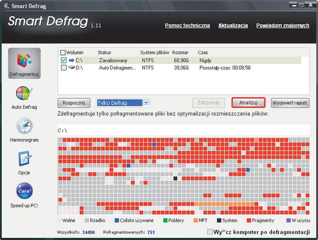Click the 1.11 version number
Image resolution: width=318 pixels, height=240 pixels.
tap(96, 25)
